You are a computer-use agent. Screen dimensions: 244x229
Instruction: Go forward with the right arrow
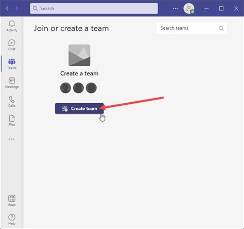[x=16, y=8]
